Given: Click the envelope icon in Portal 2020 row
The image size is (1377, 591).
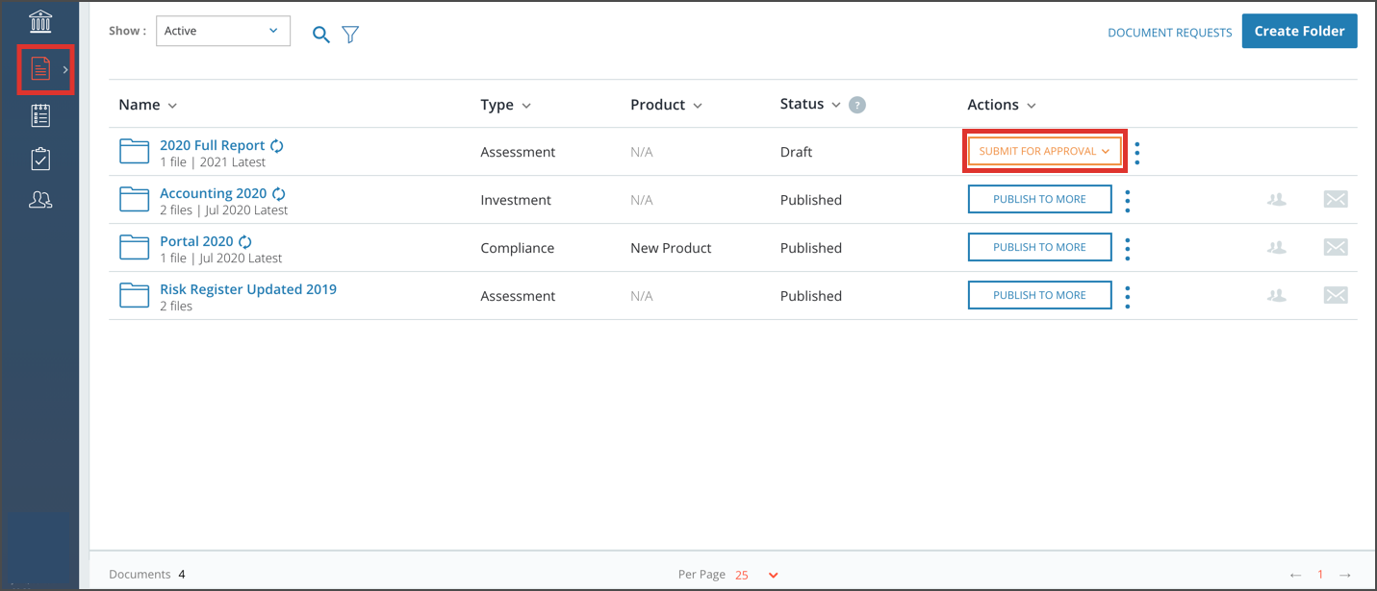Looking at the screenshot, I should [x=1336, y=247].
